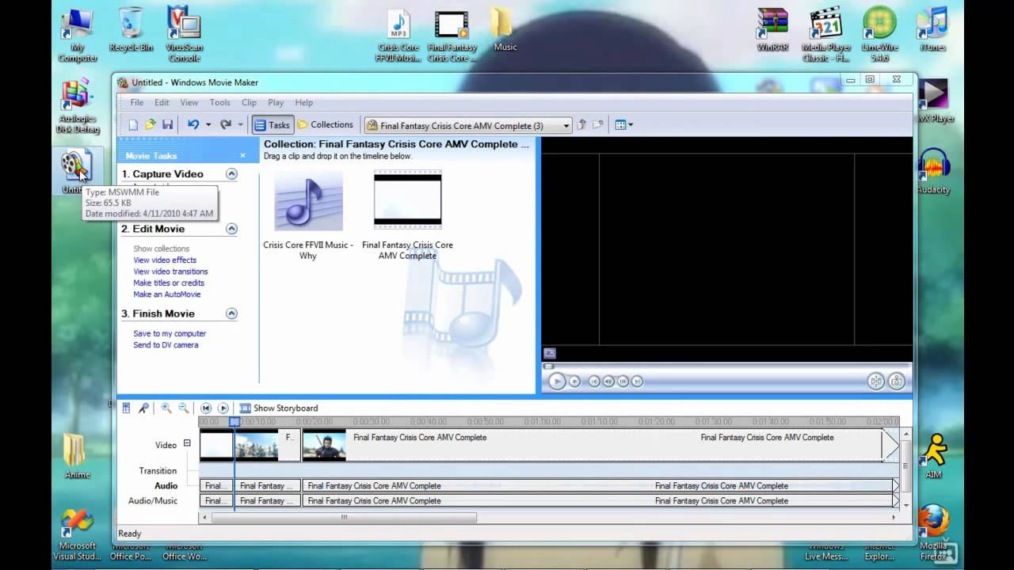Toggle the Collections pane button

tap(325, 125)
